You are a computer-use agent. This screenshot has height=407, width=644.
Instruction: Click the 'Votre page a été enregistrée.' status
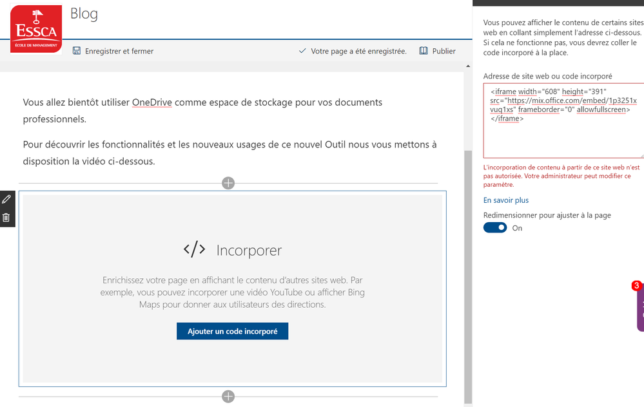click(358, 52)
